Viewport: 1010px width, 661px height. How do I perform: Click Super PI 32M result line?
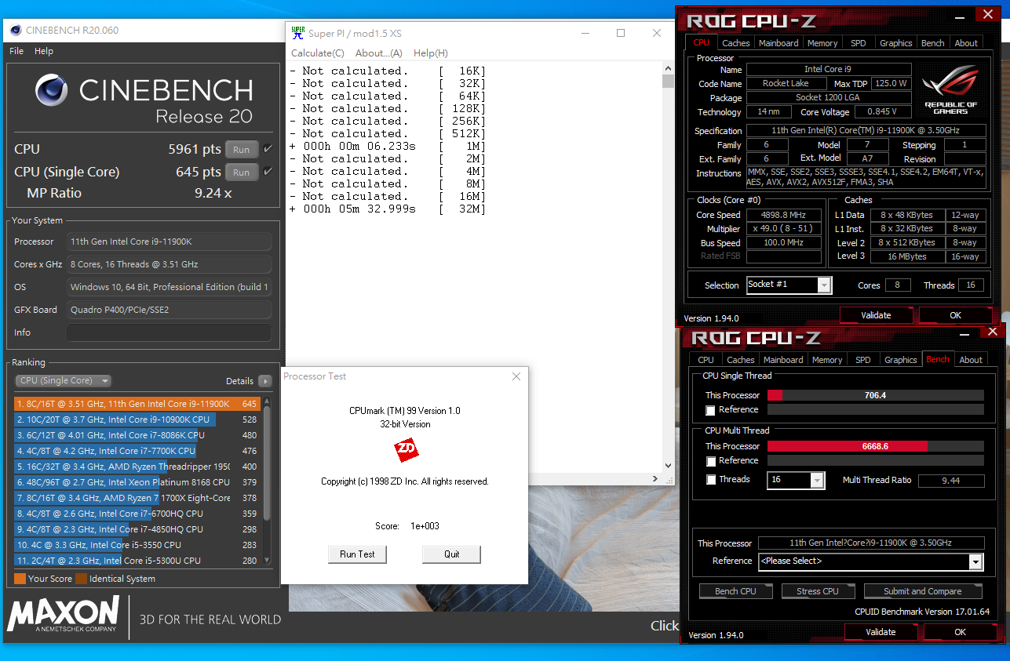click(x=388, y=209)
